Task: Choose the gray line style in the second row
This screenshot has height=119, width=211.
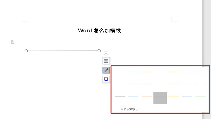Action: 160,84
